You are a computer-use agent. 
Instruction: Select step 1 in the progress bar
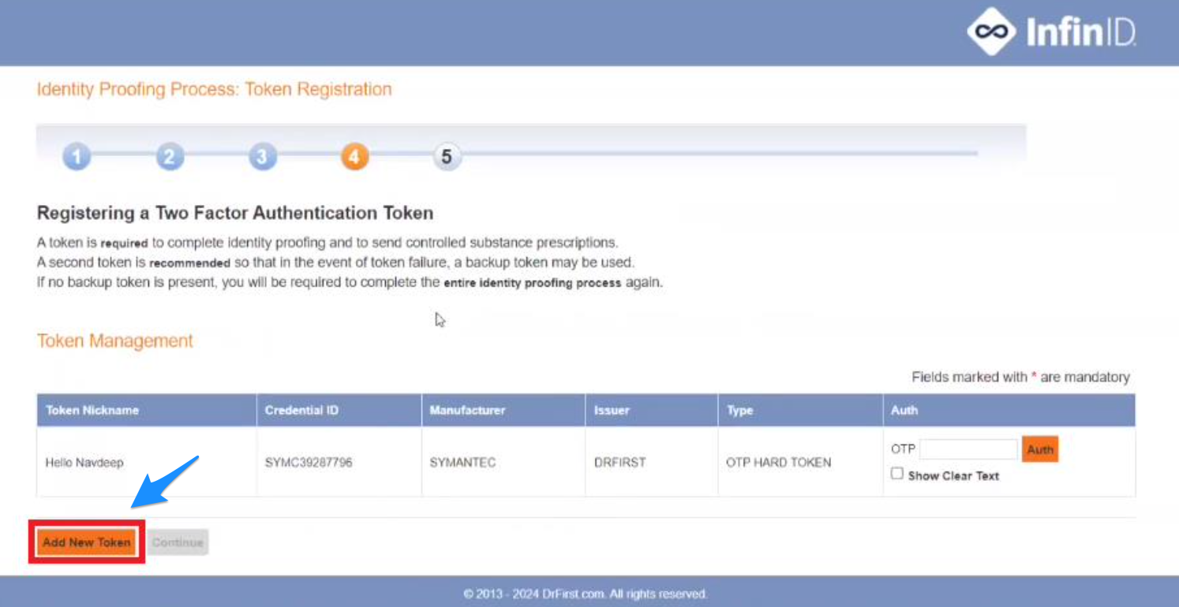coord(76,156)
